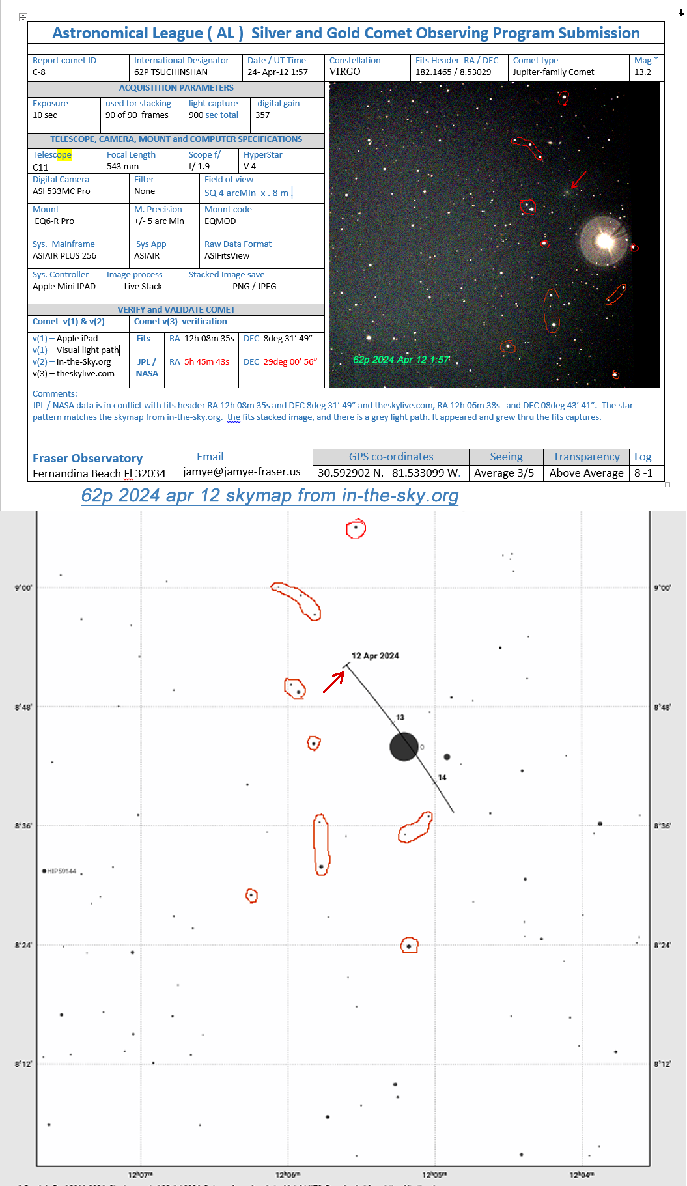This screenshot has height=1186, width=687.
Task: Select the red arrow in the comet photo
Action: coord(578,180)
